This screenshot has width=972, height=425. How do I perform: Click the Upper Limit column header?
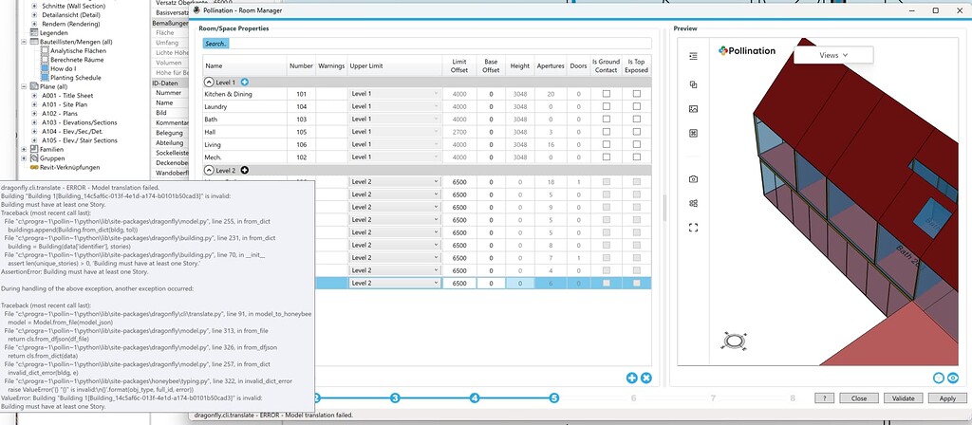pyautogui.click(x=395, y=66)
